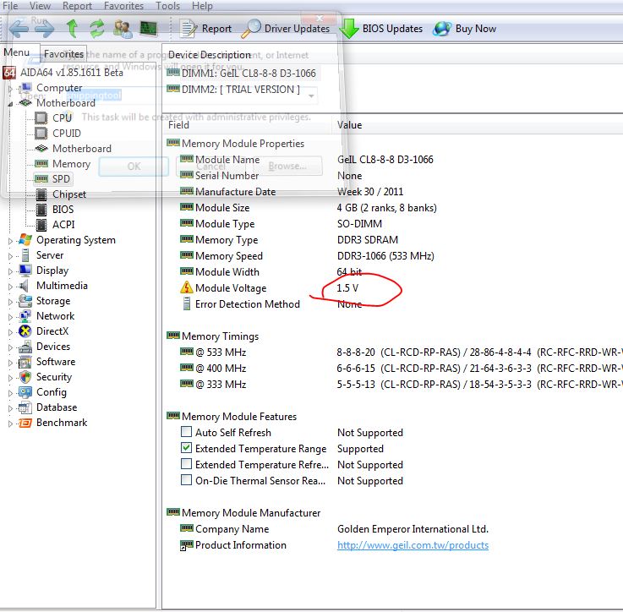This screenshot has width=623, height=612.
Task: Open the View menu
Action: point(40,6)
